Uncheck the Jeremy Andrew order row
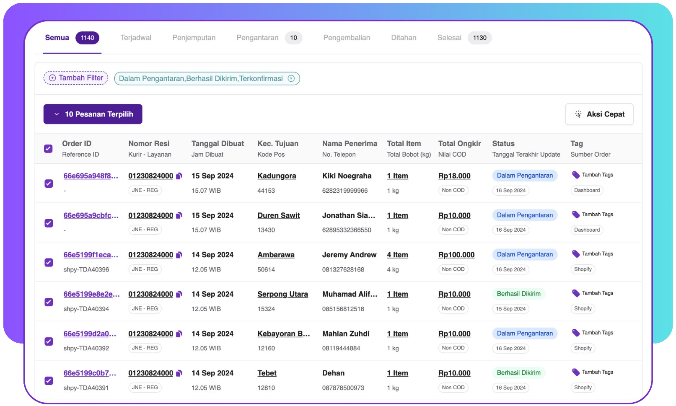Screen dimensions: 676x406 (49, 262)
